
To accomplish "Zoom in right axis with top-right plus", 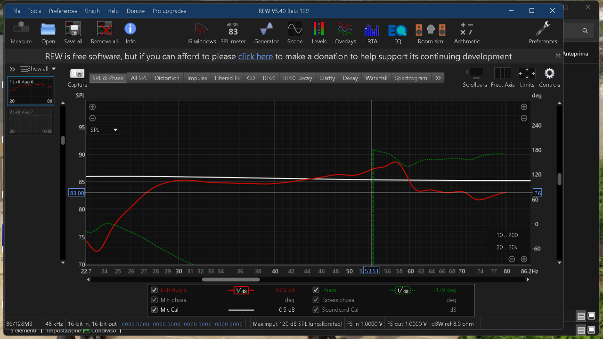I will [x=524, y=107].
